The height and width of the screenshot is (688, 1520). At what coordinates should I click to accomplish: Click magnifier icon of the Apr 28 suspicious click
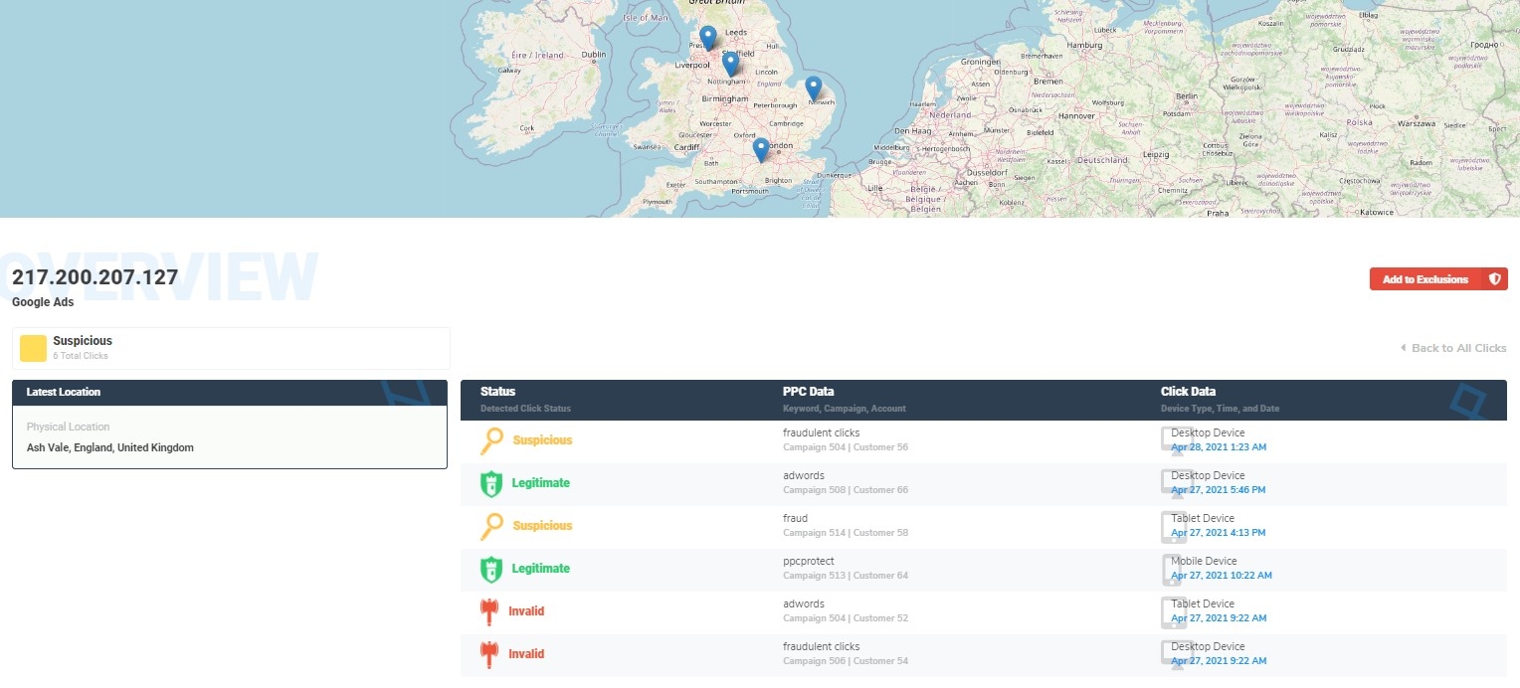pos(491,440)
